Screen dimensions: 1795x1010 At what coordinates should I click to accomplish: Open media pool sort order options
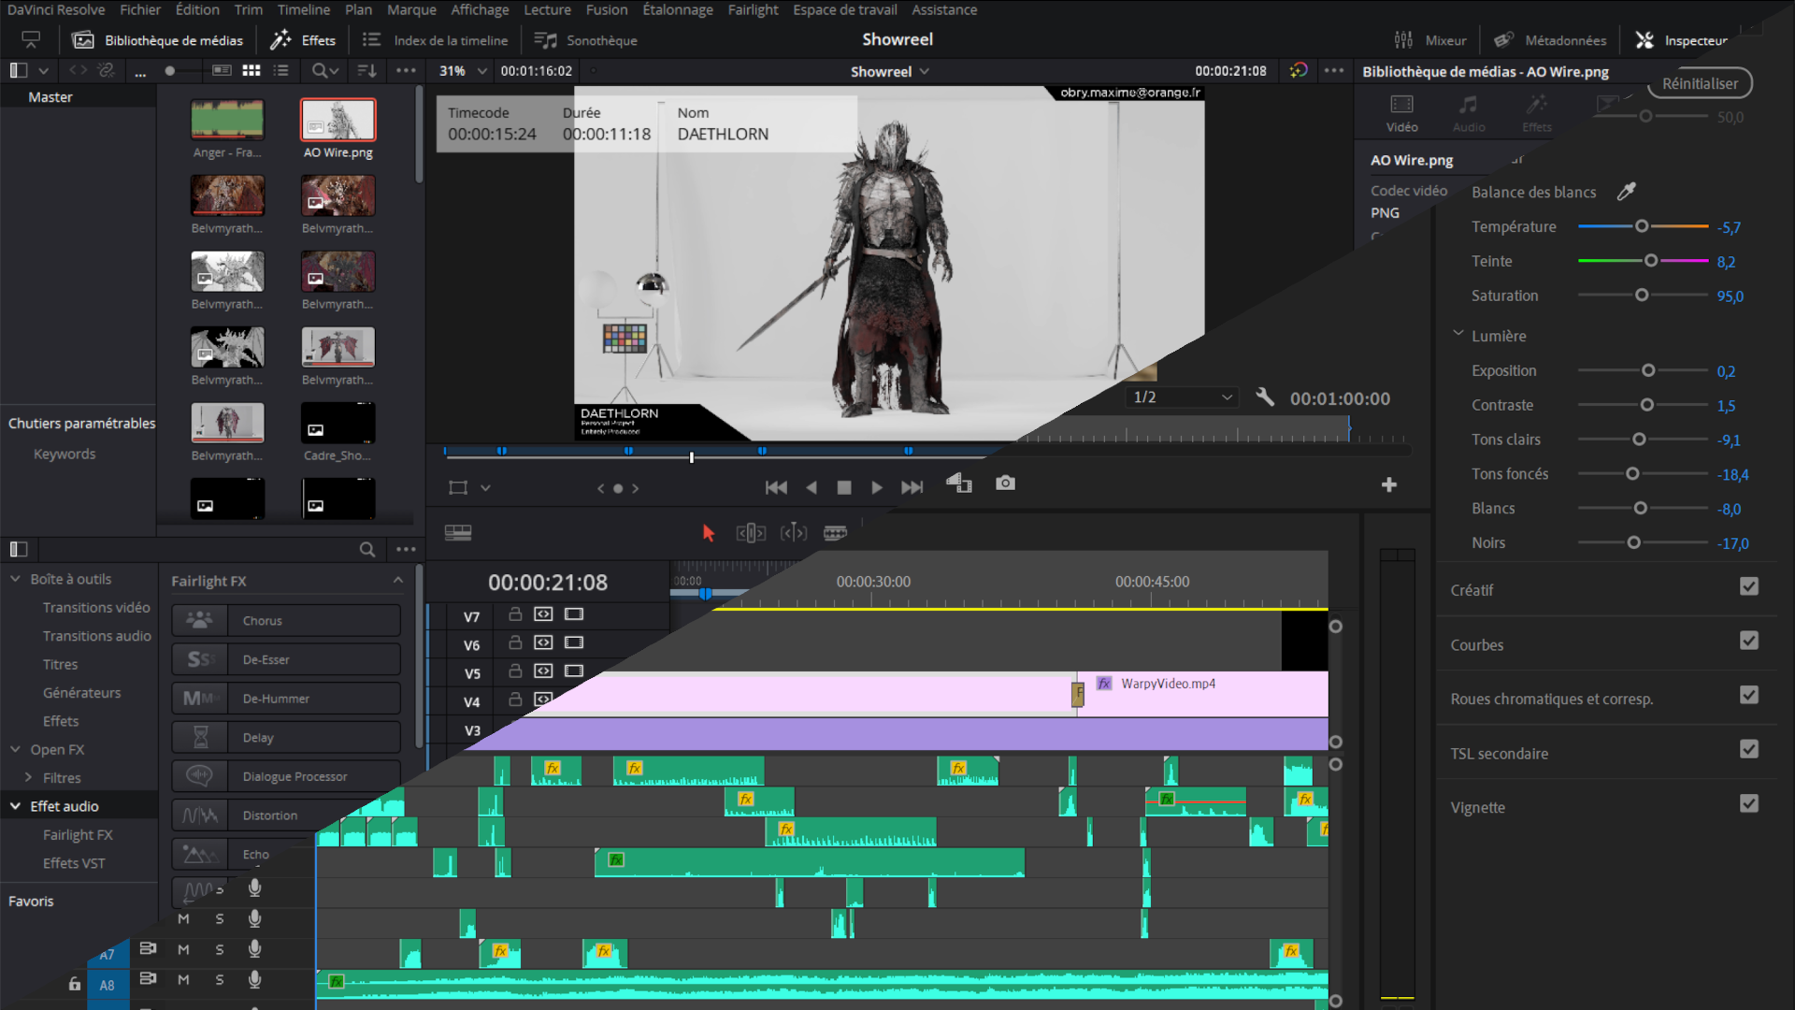[366, 70]
